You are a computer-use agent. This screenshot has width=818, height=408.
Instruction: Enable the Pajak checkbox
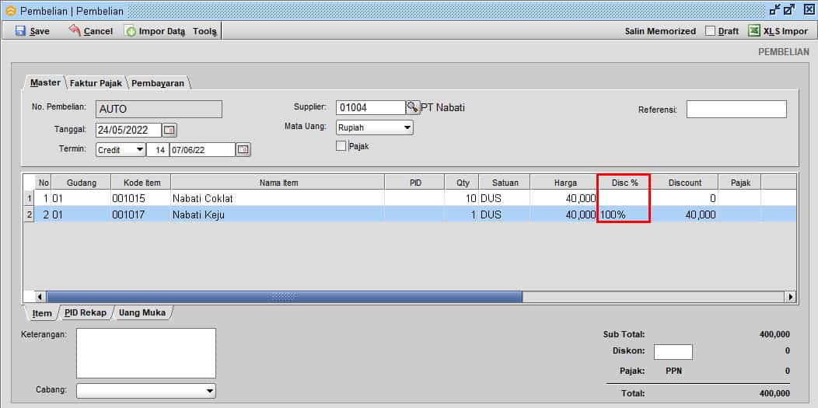[x=341, y=146]
